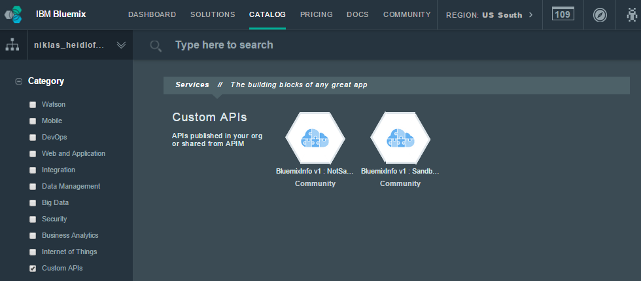The image size is (641, 281).
Task: Open the calendar icon showing 109
Action: pos(563,14)
